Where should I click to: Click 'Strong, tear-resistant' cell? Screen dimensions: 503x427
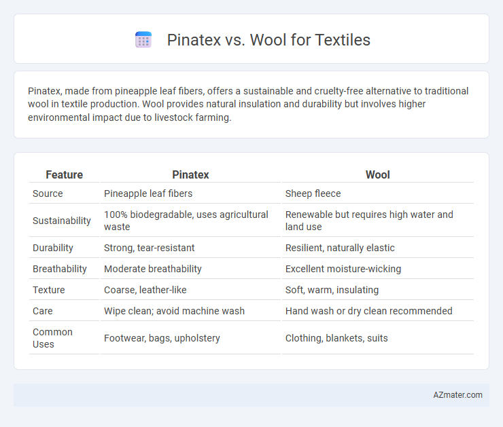[x=149, y=248]
